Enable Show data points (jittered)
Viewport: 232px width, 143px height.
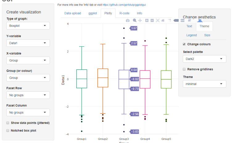tap(8, 123)
